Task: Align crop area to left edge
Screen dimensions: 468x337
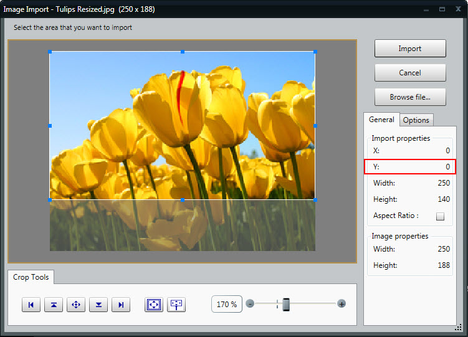Action: click(x=31, y=305)
